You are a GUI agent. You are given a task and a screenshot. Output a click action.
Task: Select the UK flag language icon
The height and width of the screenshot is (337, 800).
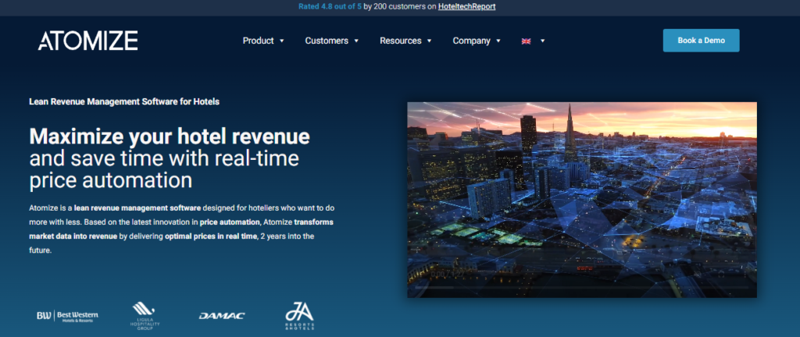click(526, 41)
